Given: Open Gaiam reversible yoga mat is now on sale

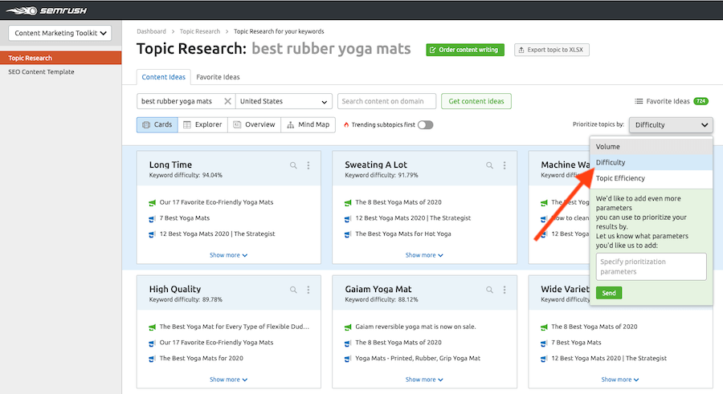Looking at the screenshot, I should click(x=415, y=327).
